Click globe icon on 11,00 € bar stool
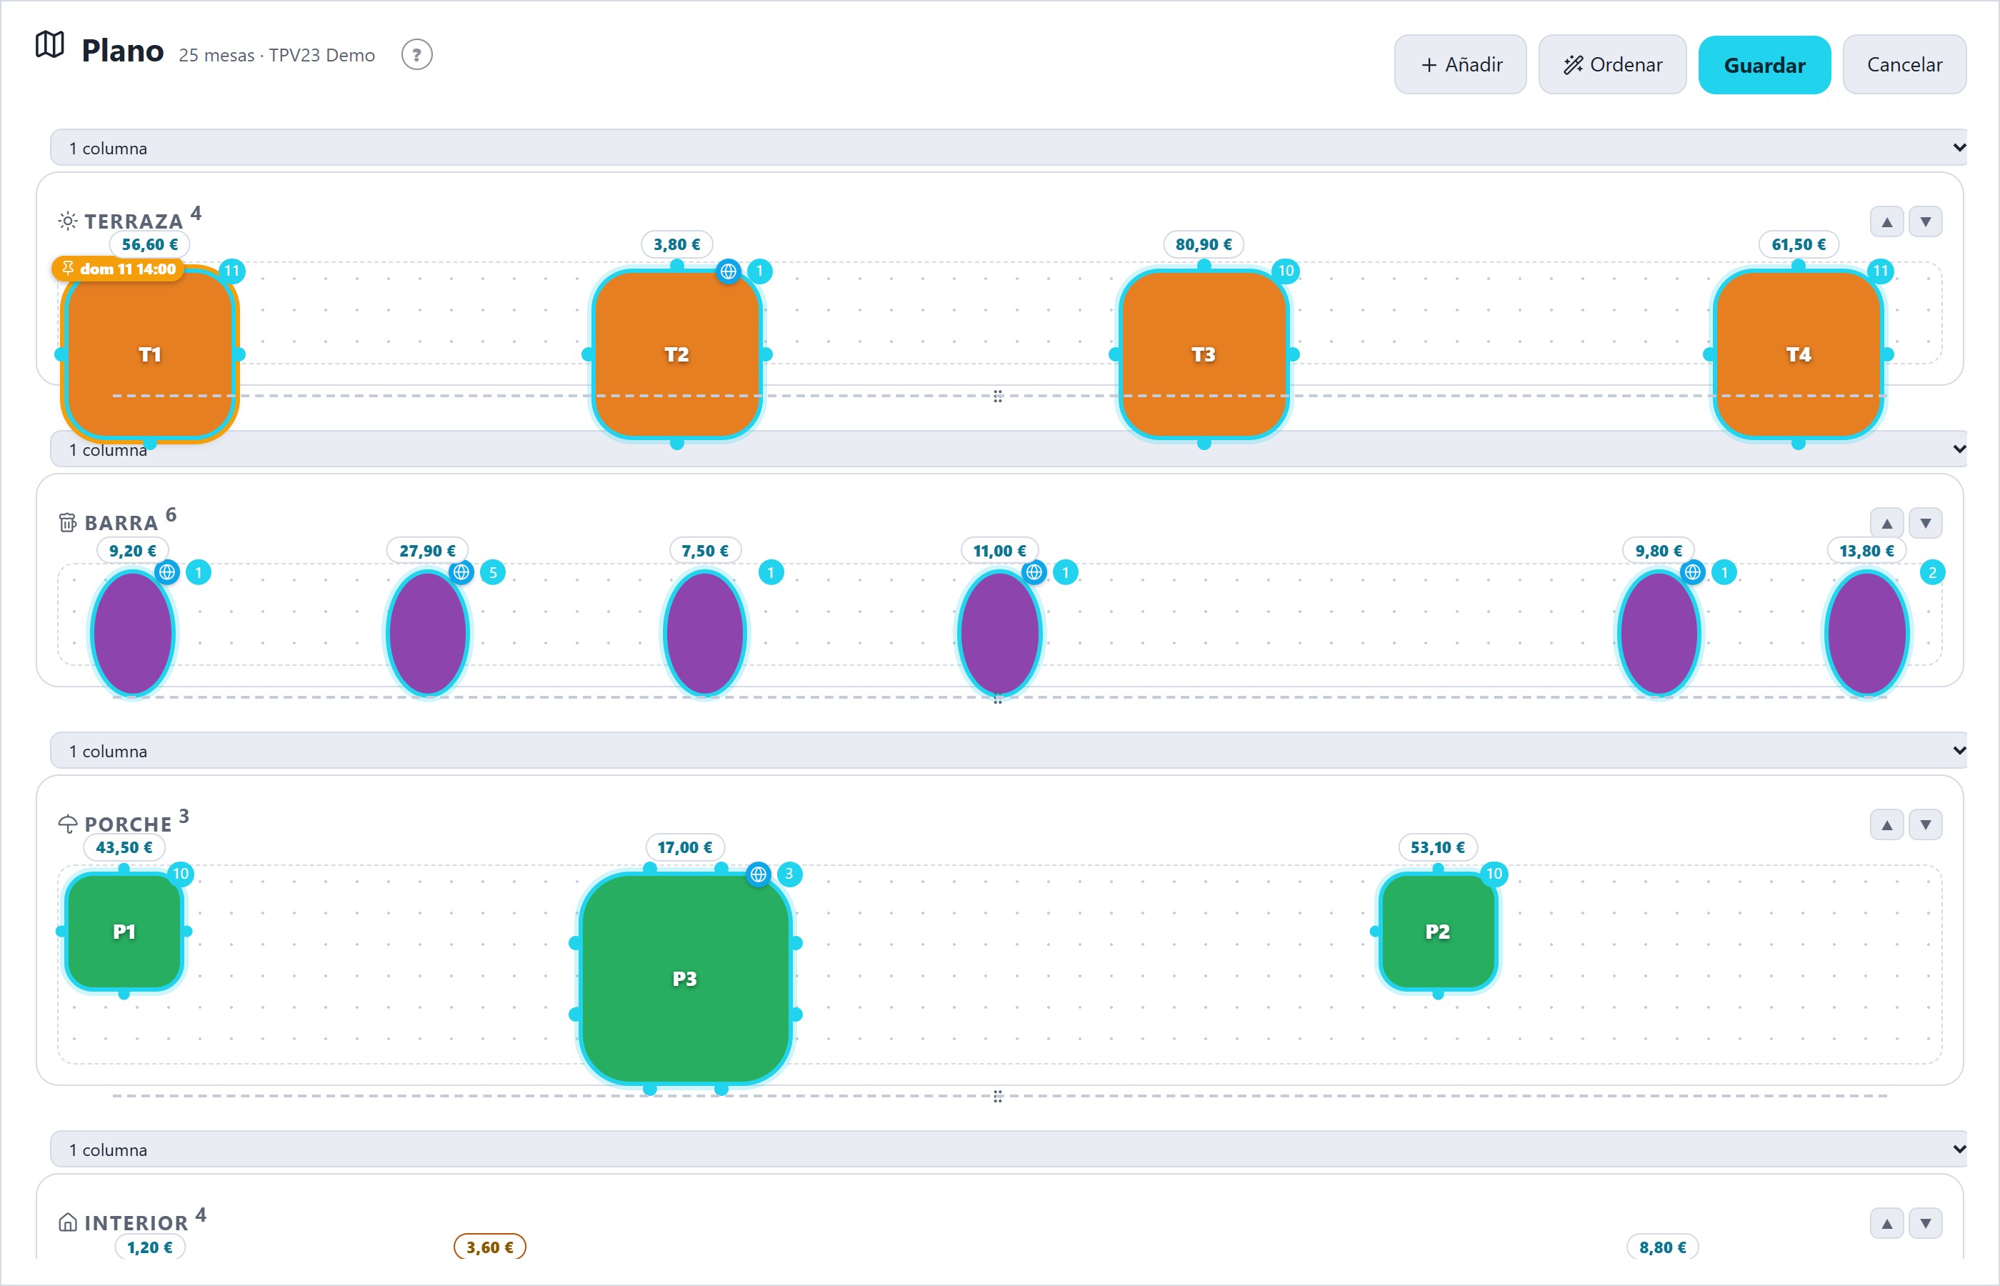This screenshot has width=2000, height=1286. tap(1034, 572)
